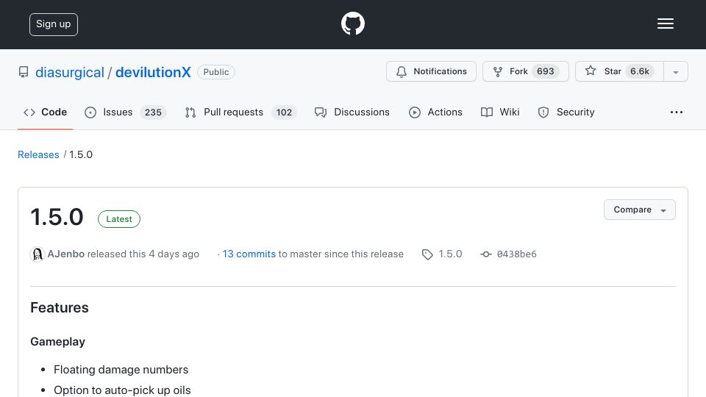Click the tag icon for 1.5.0
706x397 pixels.
[x=427, y=254]
